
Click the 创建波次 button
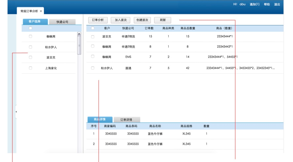pos(142,20)
